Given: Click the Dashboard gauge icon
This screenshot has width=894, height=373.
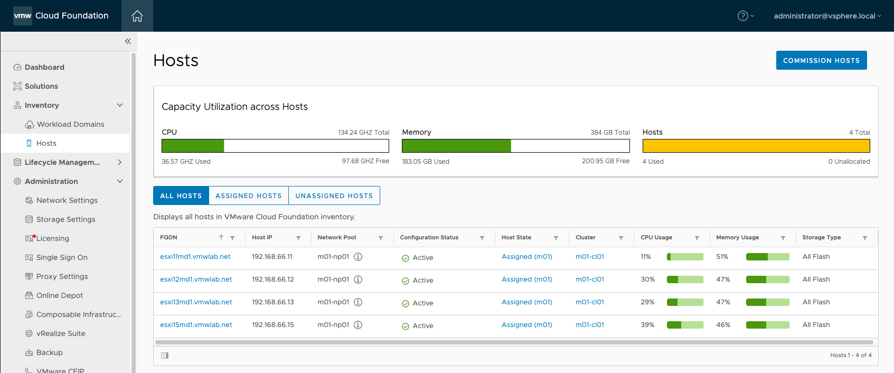Looking at the screenshot, I should pyautogui.click(x=17, y=67).
